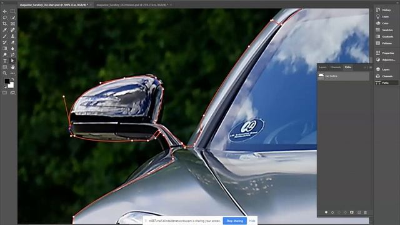
Task: Hide the screen sharing notification
Action: click(252, 221)
